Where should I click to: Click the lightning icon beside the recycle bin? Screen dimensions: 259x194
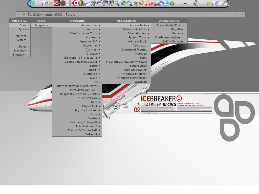pos(208,3)
